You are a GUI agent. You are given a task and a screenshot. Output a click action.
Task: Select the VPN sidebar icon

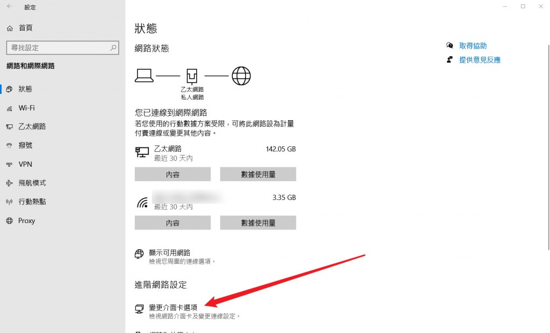point(10,164)
